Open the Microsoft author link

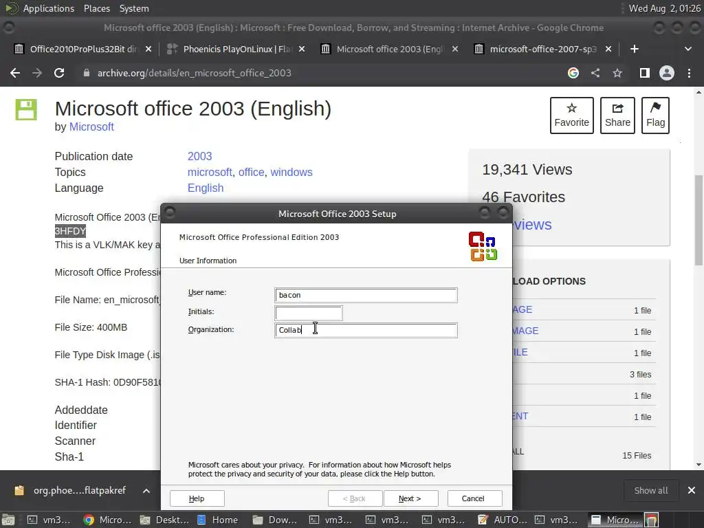point(91,127)
